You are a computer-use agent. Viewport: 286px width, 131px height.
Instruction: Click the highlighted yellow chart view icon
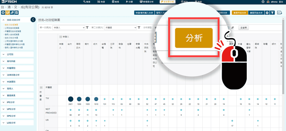tap(8, 13)
